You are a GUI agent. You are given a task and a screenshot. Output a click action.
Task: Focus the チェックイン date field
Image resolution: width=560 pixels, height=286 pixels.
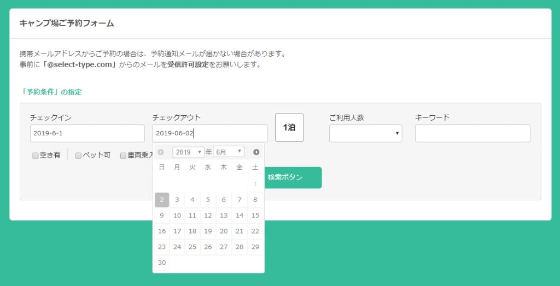pos(87,133)
